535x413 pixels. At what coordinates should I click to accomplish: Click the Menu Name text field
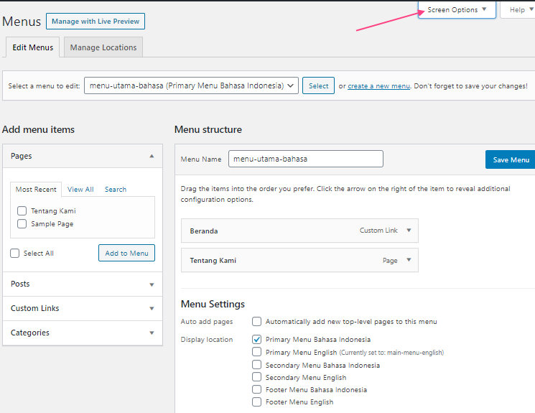(x=306, y=159)
